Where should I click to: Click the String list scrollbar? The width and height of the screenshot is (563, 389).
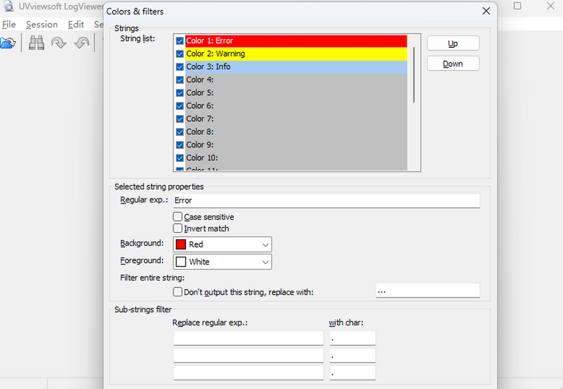click(414, 75)
